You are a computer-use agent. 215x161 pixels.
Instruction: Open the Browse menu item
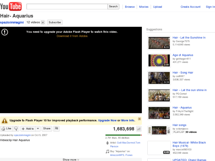pos(130,7)
